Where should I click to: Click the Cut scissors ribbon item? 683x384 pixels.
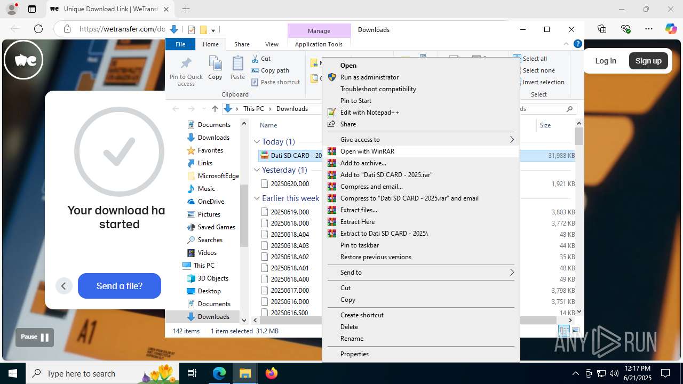point(261,59)
